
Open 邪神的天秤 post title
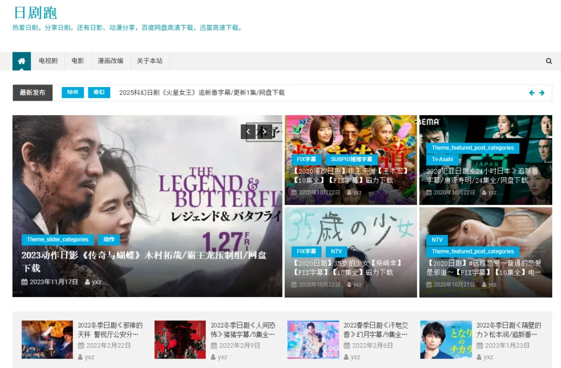[110, 330]
